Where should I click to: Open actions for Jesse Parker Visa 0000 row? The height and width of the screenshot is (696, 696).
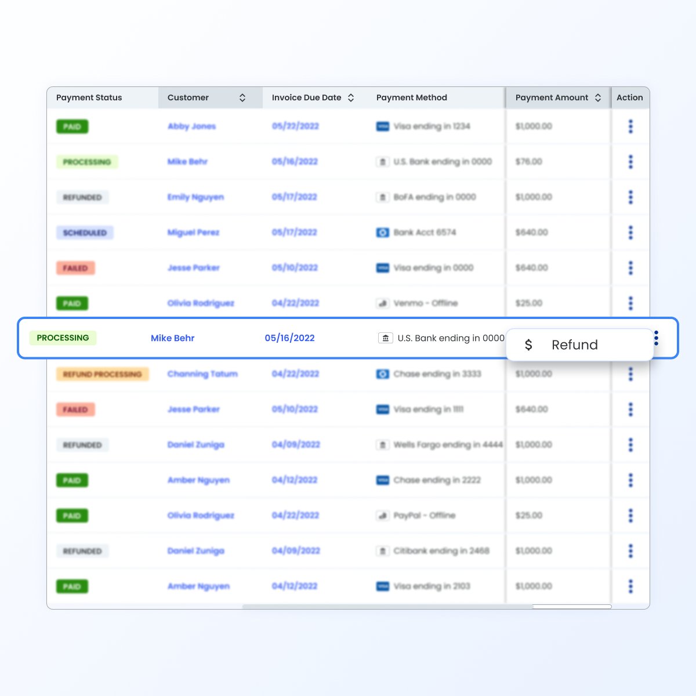[630, 268]
